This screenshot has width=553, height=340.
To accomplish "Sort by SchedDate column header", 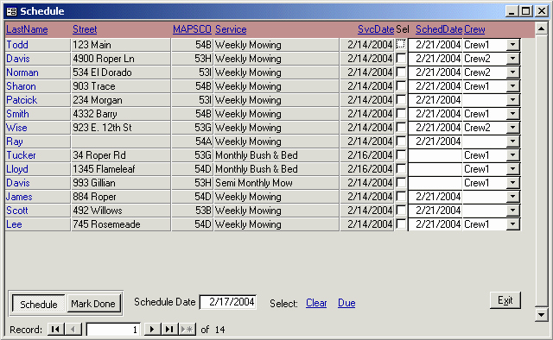I will pos(439,29).
